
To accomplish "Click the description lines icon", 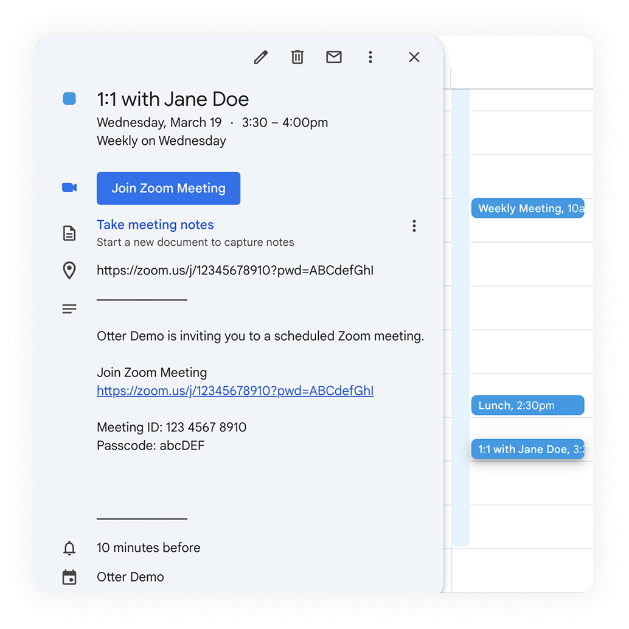I will coord(69,309).
